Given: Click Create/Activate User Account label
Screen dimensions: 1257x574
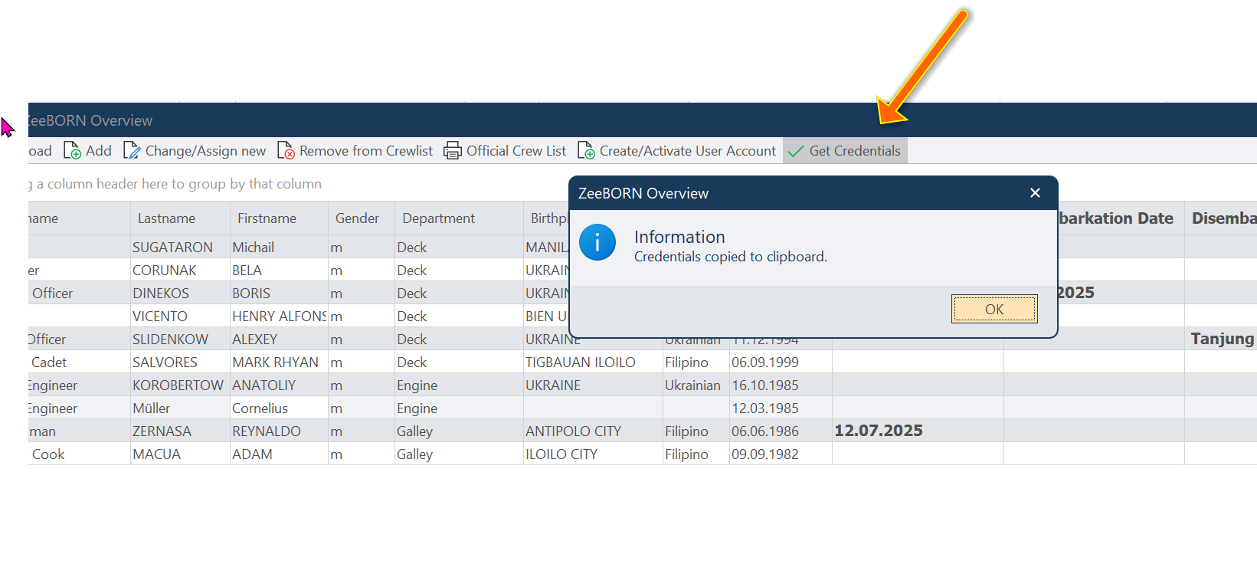Looking at the screenshot, I should (x=688, y=151).
